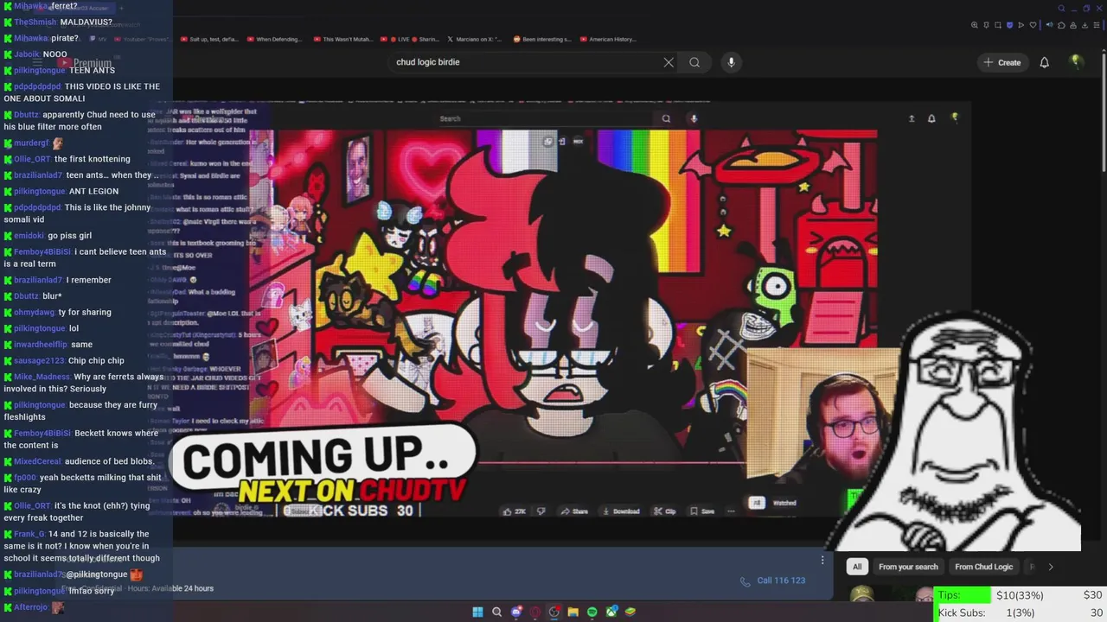Click the YouTube search magnifier button

pos(694,62)
